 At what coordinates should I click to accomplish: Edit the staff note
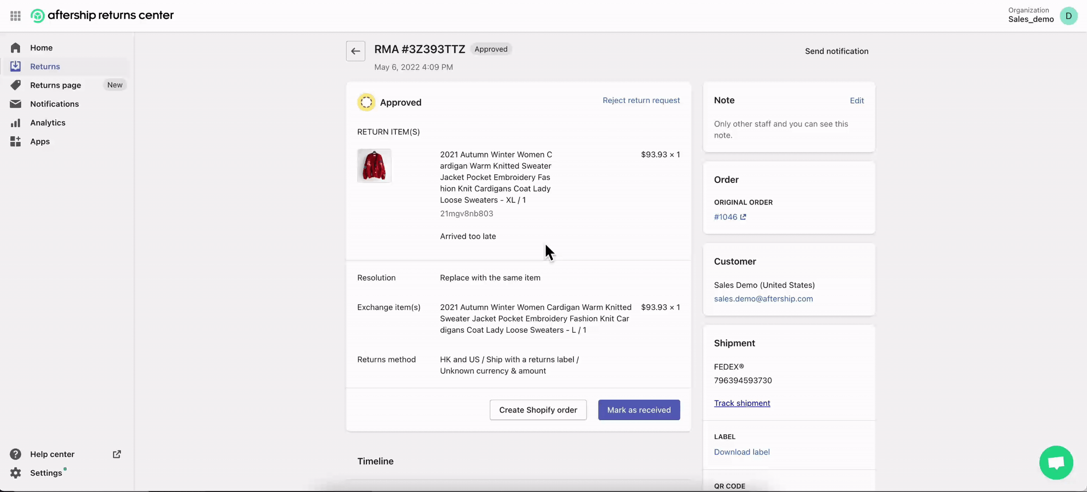click(856, 101)
